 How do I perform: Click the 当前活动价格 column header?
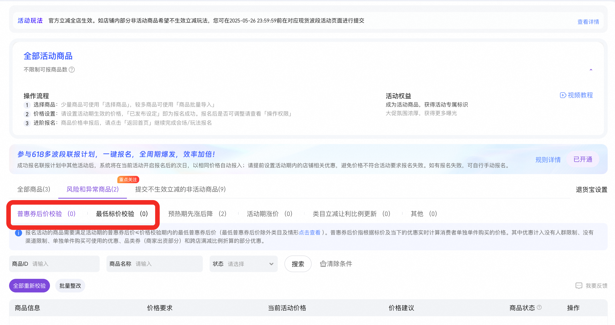point(287,308)
